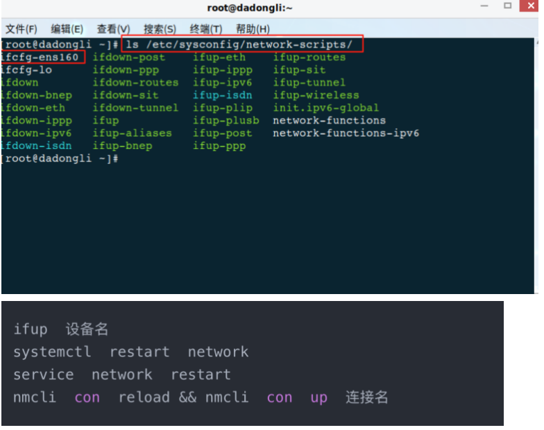The image size is (544, 430).
Task: Open the 搜索(S) menu
Action: coord(160,29)
